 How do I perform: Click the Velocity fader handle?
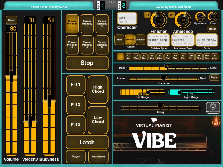coord(30,122)
